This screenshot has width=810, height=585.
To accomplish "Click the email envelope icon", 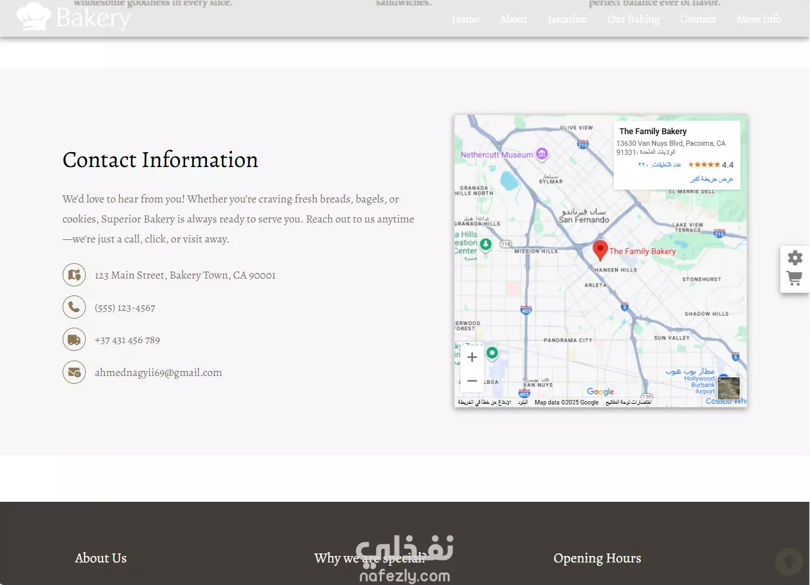I will click(x=74, y=372).
